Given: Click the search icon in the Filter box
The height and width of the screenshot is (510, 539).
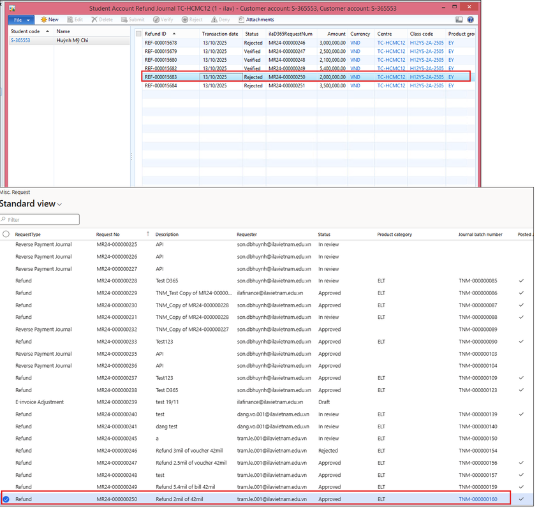Looking at the screenshot, I should pyautogui.click(x=3, y=219).
